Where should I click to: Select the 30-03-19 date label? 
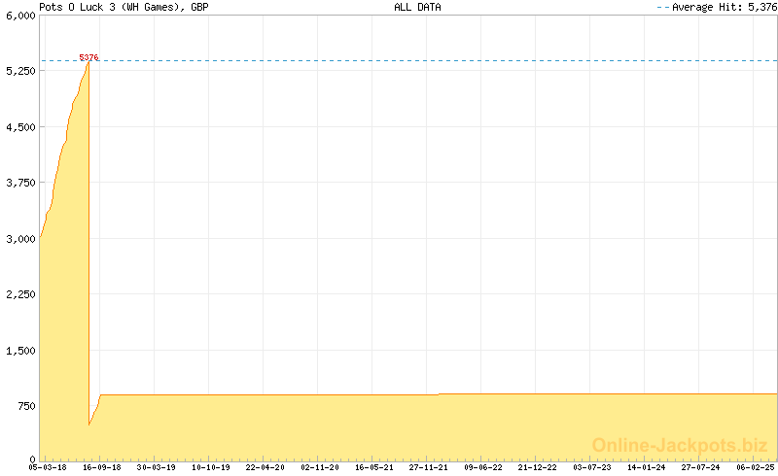pyautogui.click(x=156, y=467)
